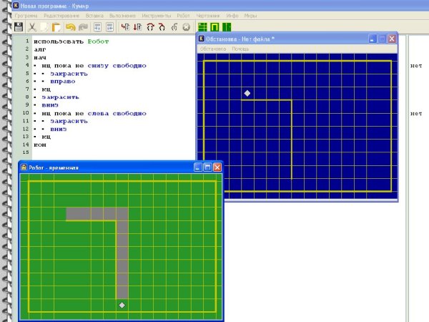Click the grey Stop execution icon
429x322 pixels.
pos(187,26)
